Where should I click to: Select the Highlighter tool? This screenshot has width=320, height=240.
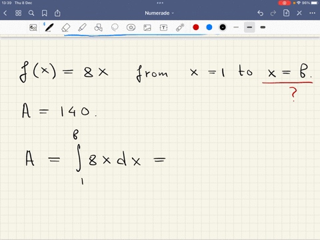[82, 27]
